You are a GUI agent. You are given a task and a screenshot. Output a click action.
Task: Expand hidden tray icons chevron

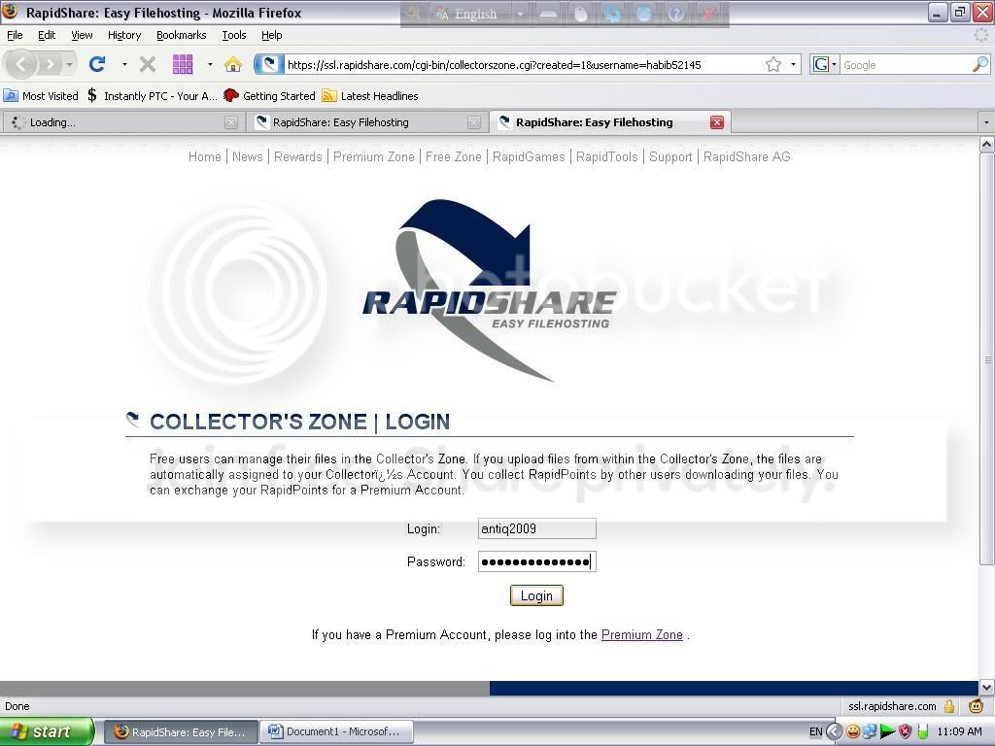coord(835,731)
